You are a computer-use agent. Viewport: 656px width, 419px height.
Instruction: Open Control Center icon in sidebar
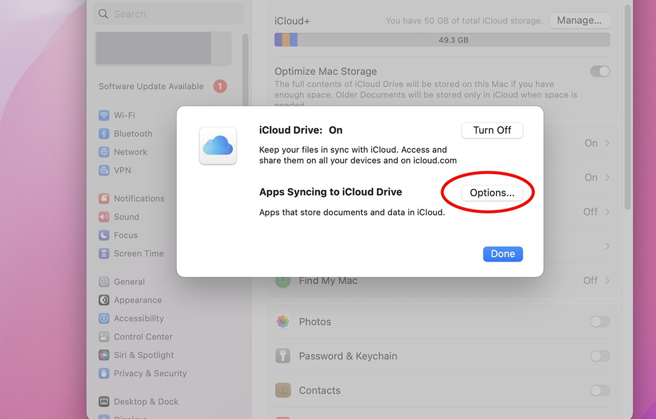coord(104,337)
